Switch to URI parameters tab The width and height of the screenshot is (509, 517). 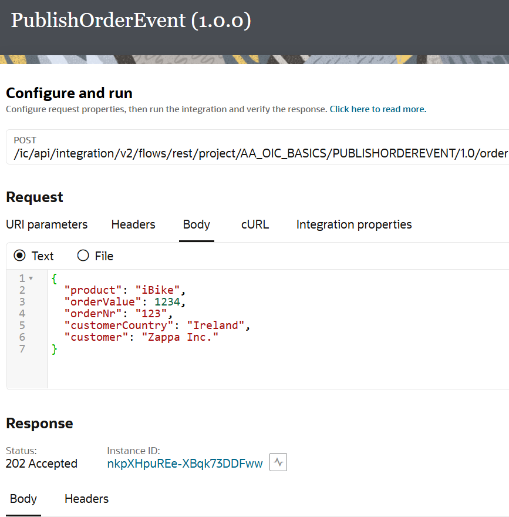coord(47,224)
